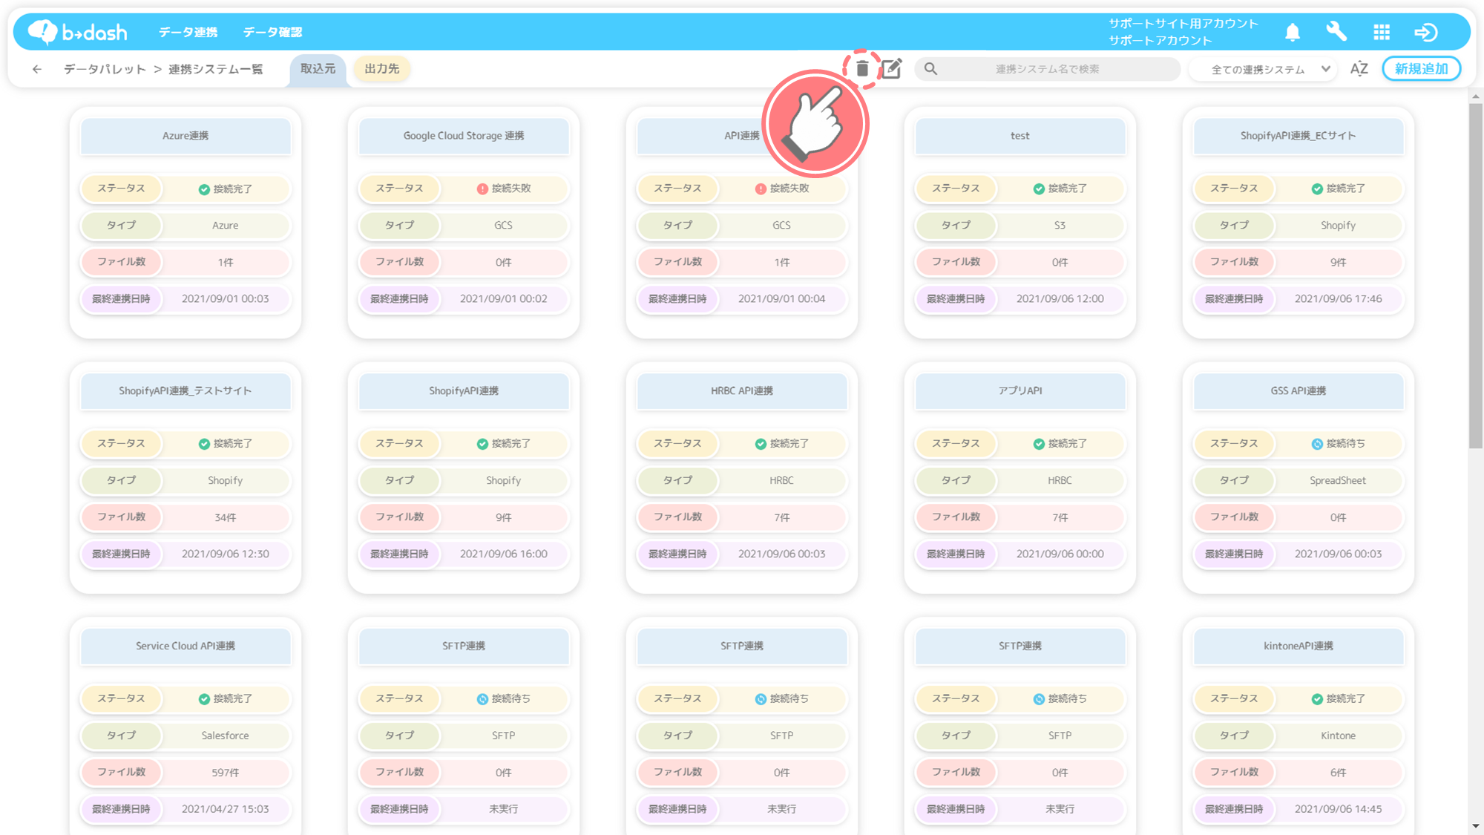Click type value Kintone
This screenshot has height=835, width=1484.
[1338, 736]
